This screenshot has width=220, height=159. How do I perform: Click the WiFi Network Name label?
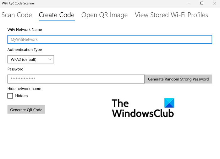25,30
